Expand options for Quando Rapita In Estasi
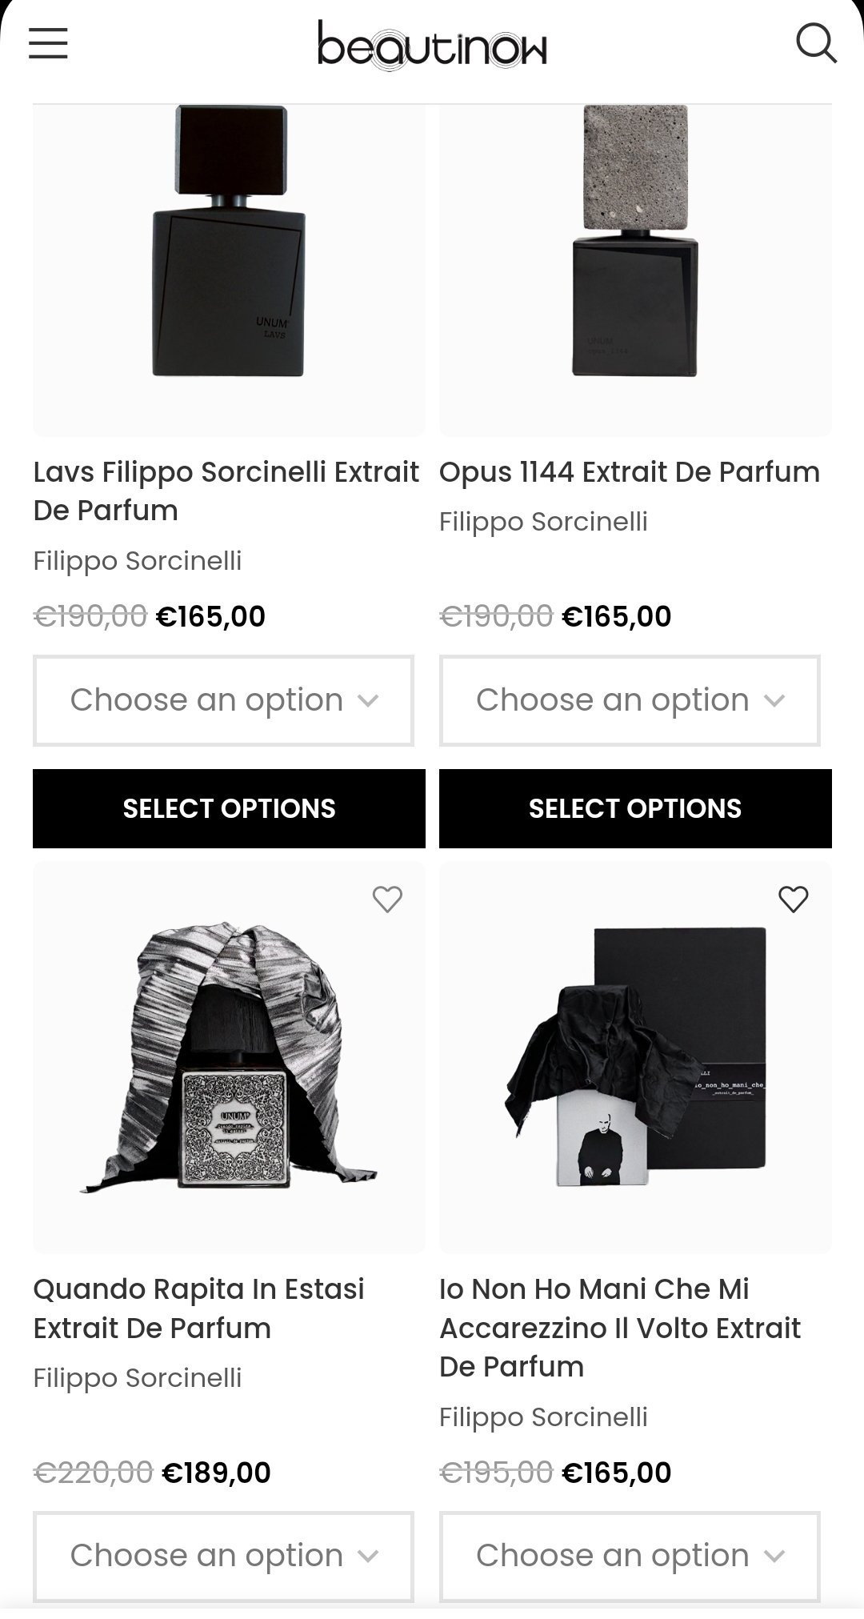Viewport: 864px width, 1619px height. (x=223, y=1556)
